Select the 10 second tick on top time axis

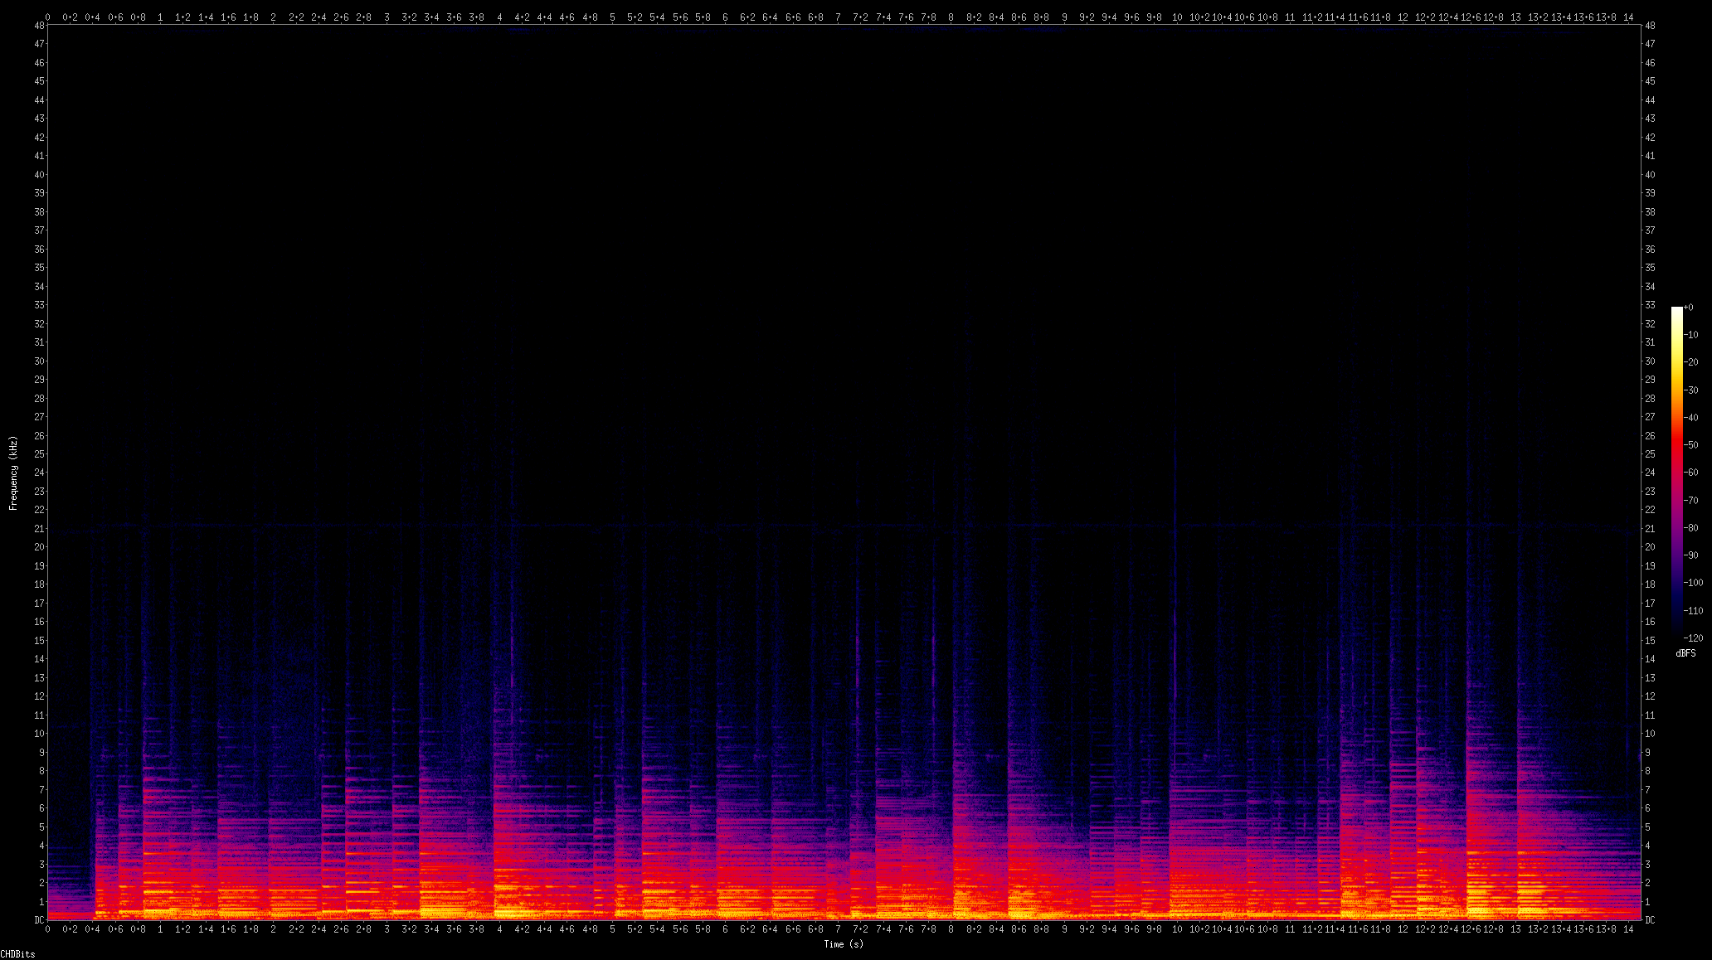coord(1176,17)
